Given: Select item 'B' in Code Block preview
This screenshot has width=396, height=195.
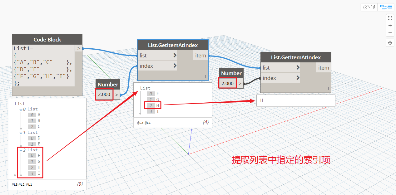Looking at the screenshot, I should point(39,121).
